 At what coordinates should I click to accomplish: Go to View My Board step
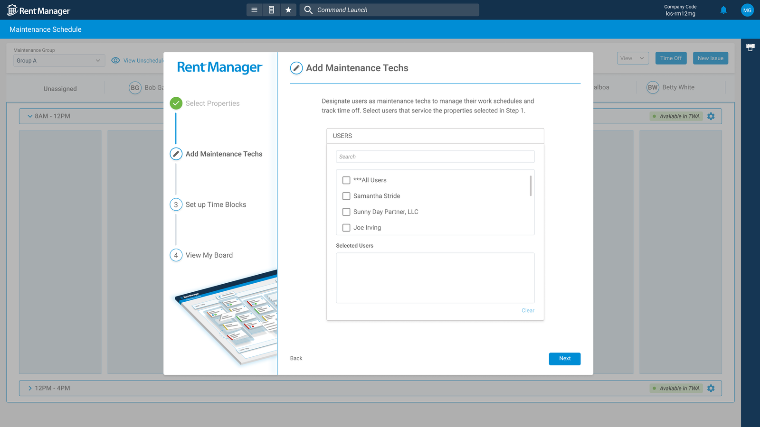coord(209,255)
